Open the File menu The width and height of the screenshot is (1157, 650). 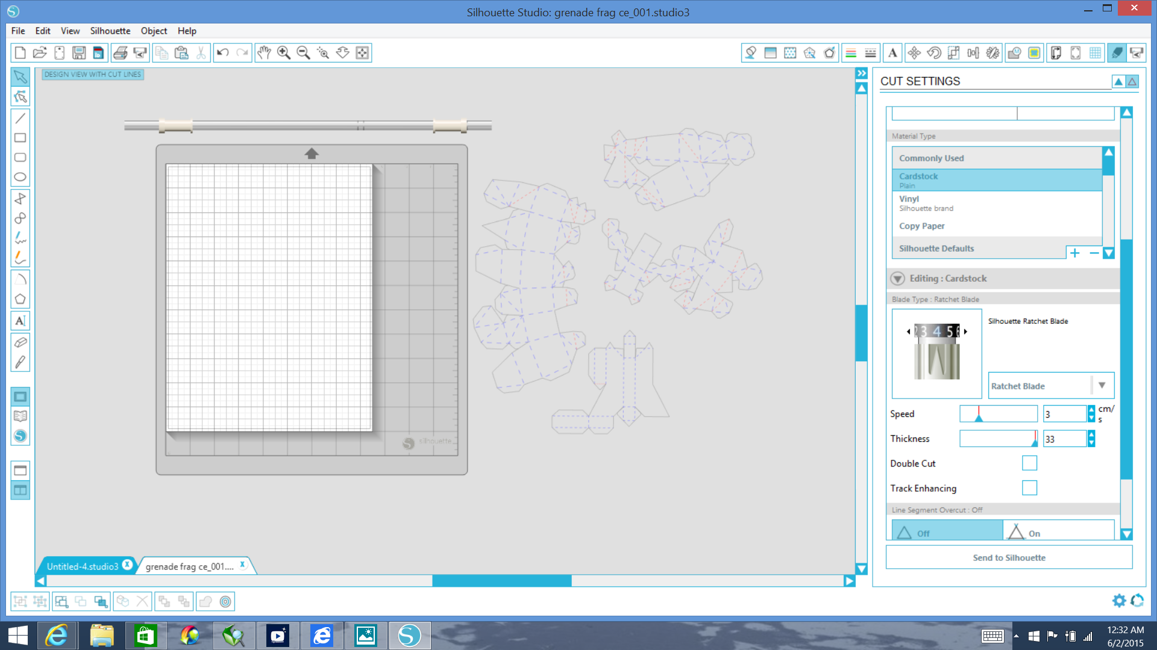[x=18, y=31]
